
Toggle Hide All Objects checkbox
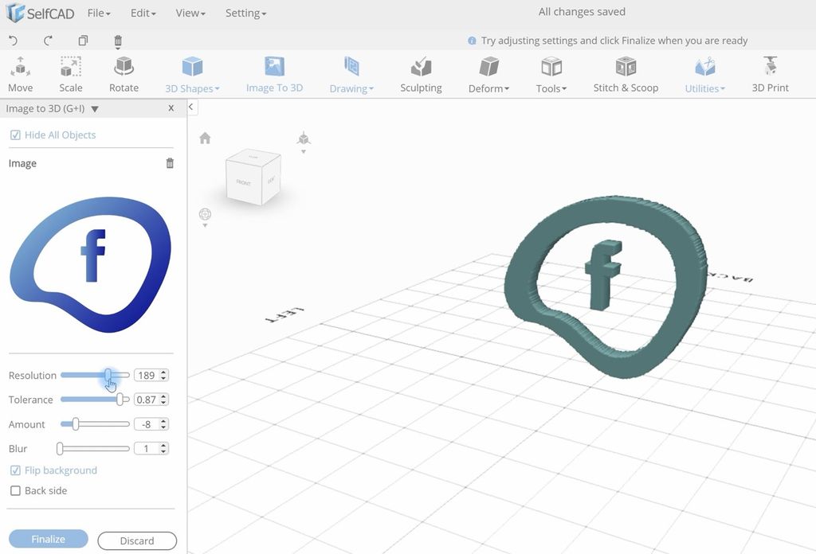pos(15,135)
